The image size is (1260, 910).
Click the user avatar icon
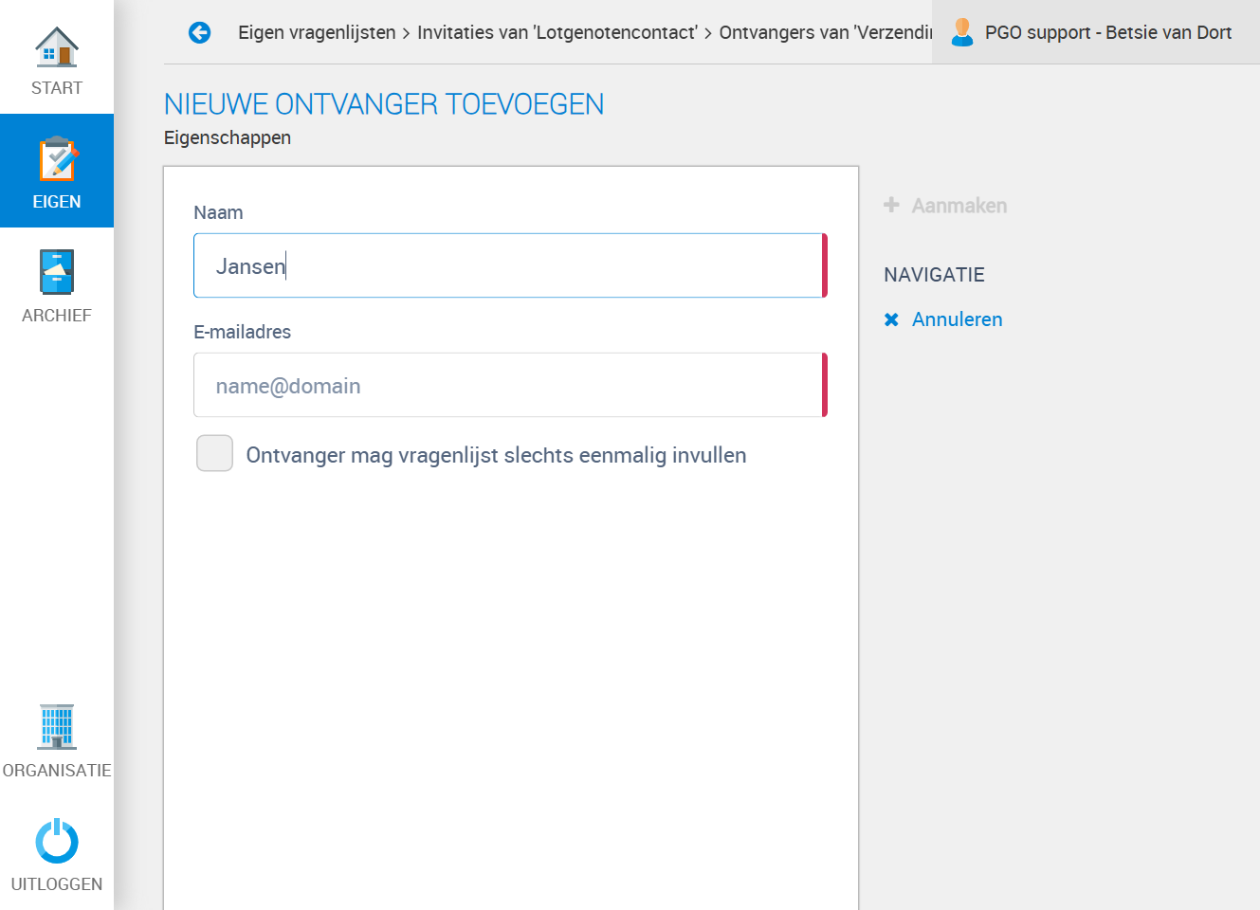click(x=962, y=32)
